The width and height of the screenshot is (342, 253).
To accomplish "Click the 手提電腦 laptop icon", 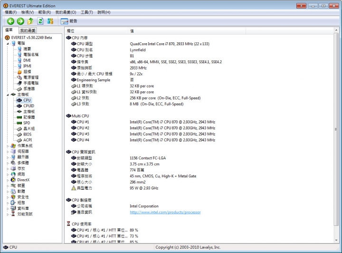I will tap(19, 83).
